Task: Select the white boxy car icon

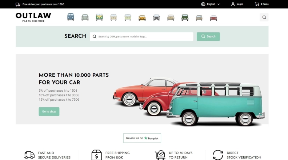Action: 156,17
